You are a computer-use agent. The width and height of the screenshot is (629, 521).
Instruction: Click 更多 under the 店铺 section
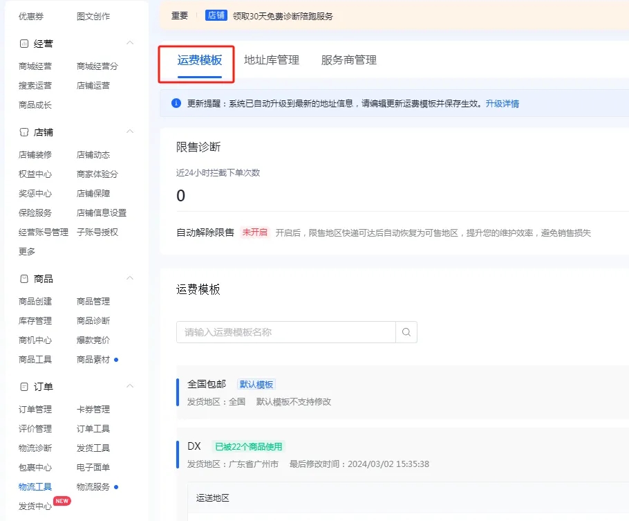(x=26, y=251)
